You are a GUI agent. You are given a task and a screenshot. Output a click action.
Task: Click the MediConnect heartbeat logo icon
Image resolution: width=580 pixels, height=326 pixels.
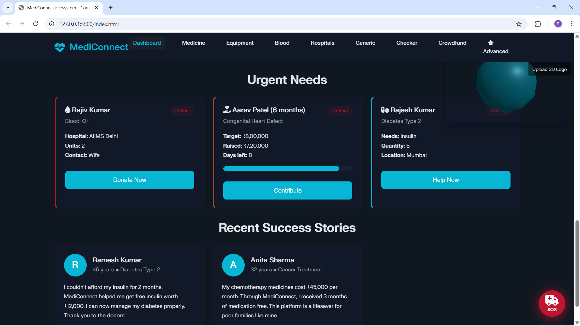click(60, 47)
